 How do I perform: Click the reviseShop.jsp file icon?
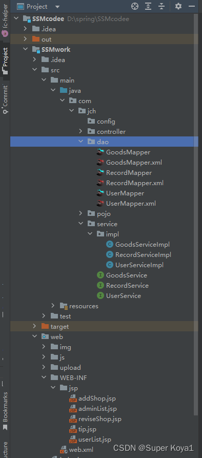[73, 419]
